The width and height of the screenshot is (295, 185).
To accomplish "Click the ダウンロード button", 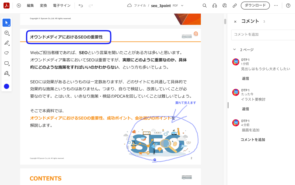I will 255,5.
